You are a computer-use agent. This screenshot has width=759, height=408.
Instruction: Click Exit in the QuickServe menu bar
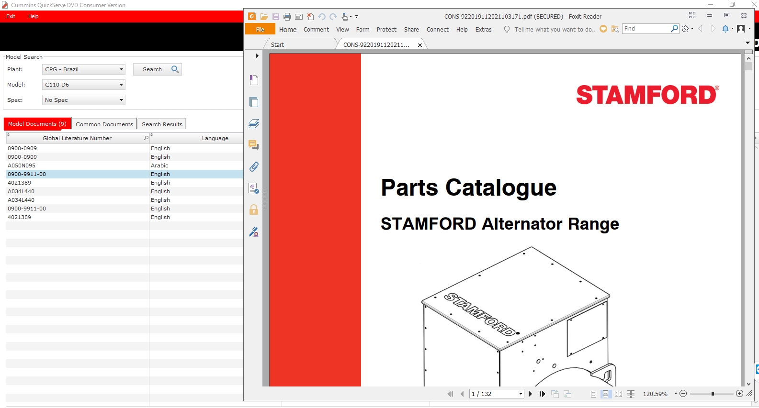tap(11, 16)
